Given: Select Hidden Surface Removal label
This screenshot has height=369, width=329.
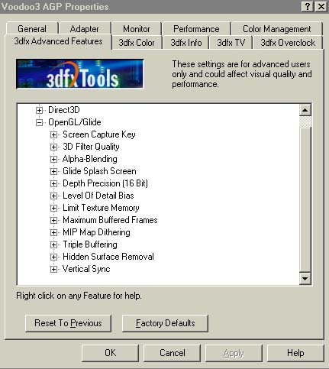Looking at the screenshot, I should click(108, 257).
